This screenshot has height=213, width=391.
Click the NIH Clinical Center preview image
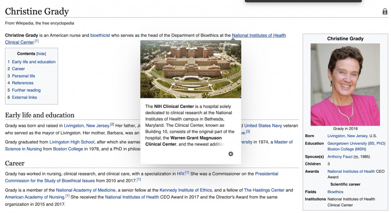(191, 69)
